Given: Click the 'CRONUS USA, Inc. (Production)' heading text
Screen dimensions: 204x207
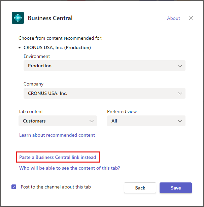Looking at the screenshot, I should (57, 48).
